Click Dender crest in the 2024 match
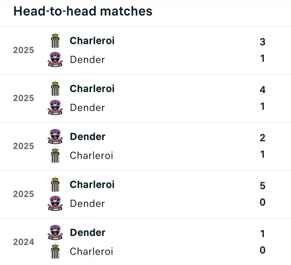Screen dimensions: 291x265 point(55,232)
